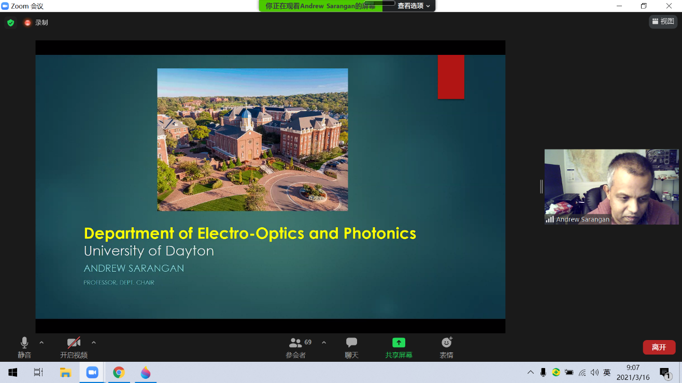Image resolution: width=682 pixels, height=383 pixels.
Task: Open File Explorer from the taskbar
Action: [x=65, y=372]
